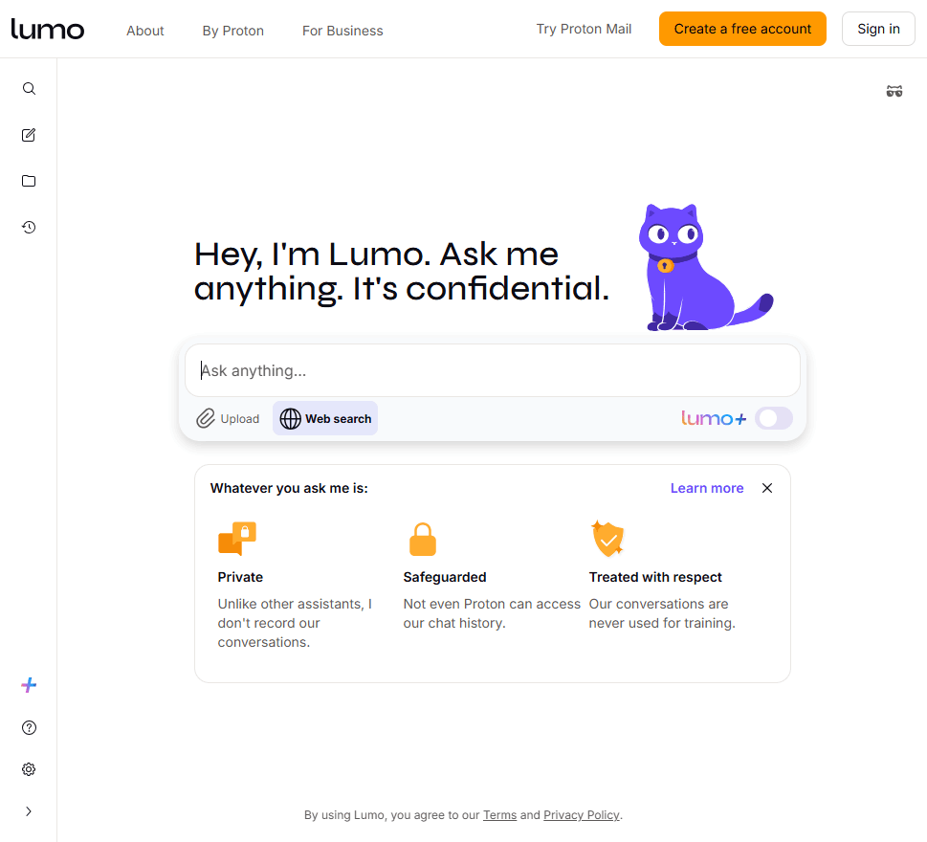The image size is (927, 842).
Task: Create a free account
Action: (x=741, y=29)
